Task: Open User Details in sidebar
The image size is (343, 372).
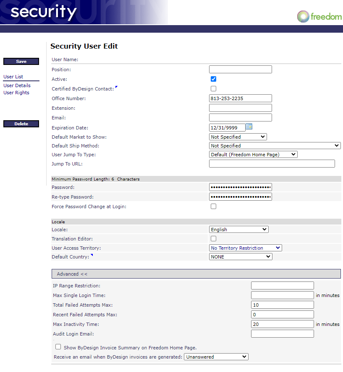Action: (x=17, y=85)
